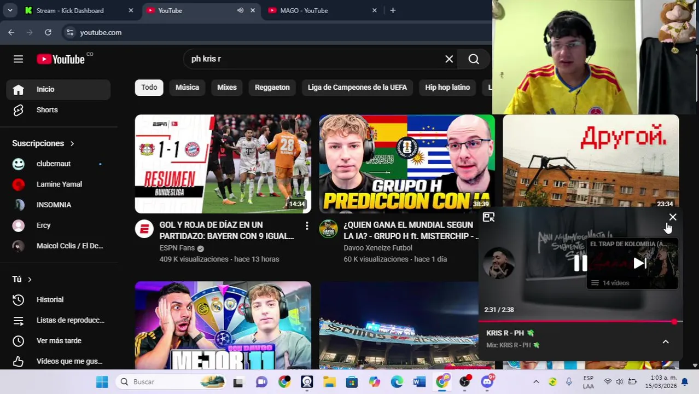Open the clubernaut subscription channel

pos(59,164)
